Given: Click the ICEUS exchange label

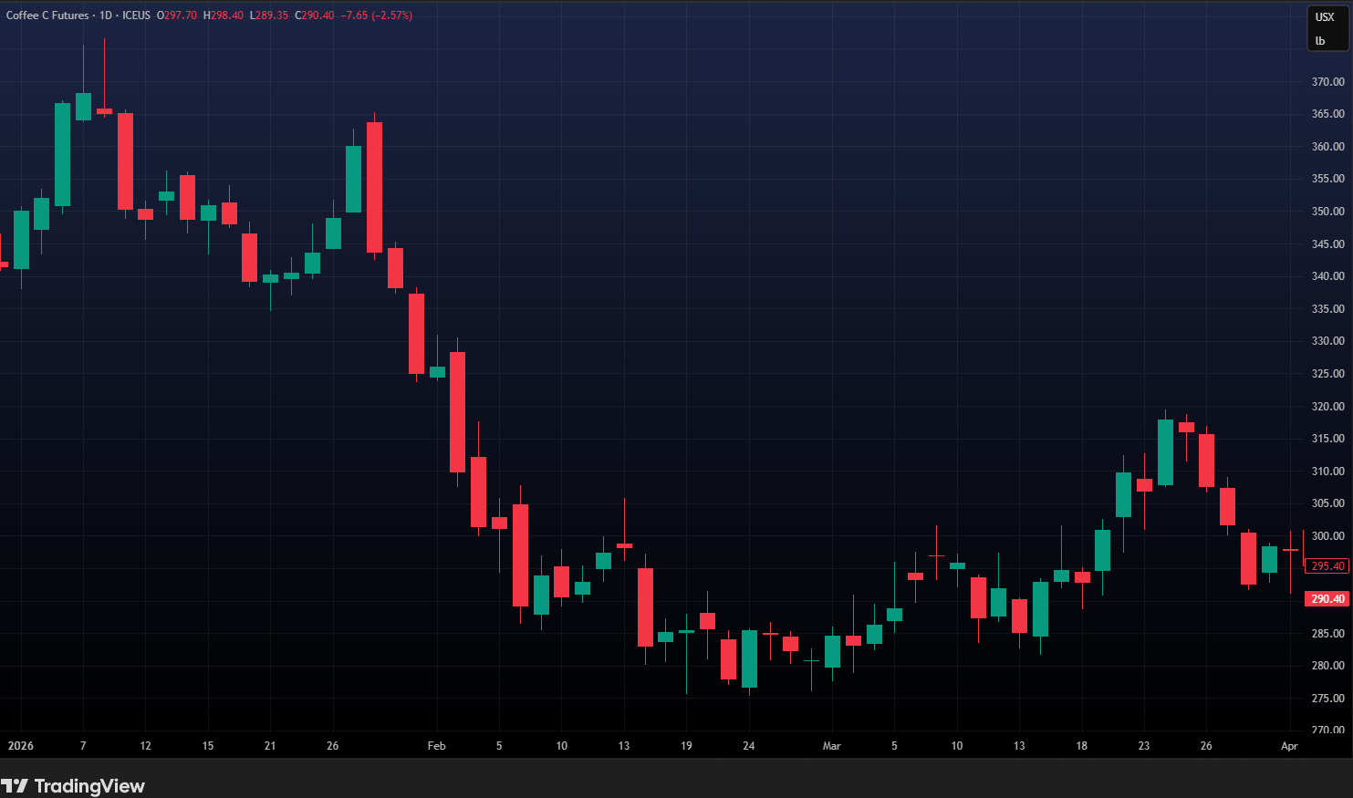Looking at the screenshot, I should point(136,16).
